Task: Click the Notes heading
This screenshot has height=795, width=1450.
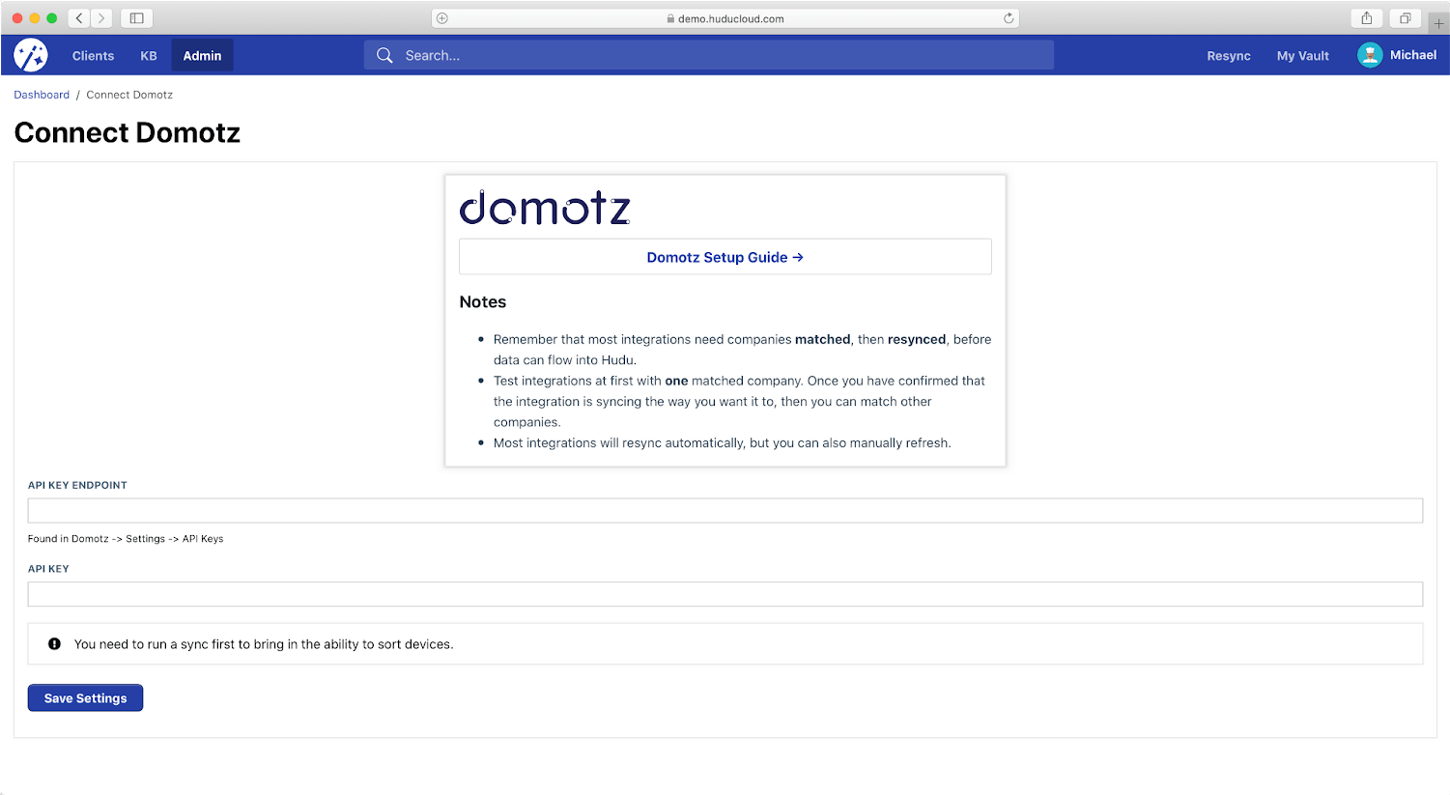Action: click(x=483, y=301)
